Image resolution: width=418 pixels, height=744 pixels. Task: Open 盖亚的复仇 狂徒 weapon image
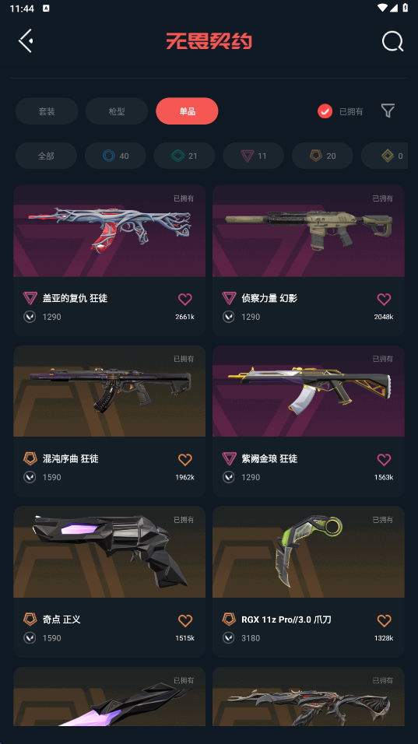click(x=109, y=231)
